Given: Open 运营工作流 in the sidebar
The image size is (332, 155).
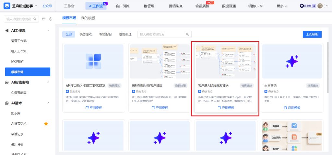Looking at the screenshot, I should (19, 41).
